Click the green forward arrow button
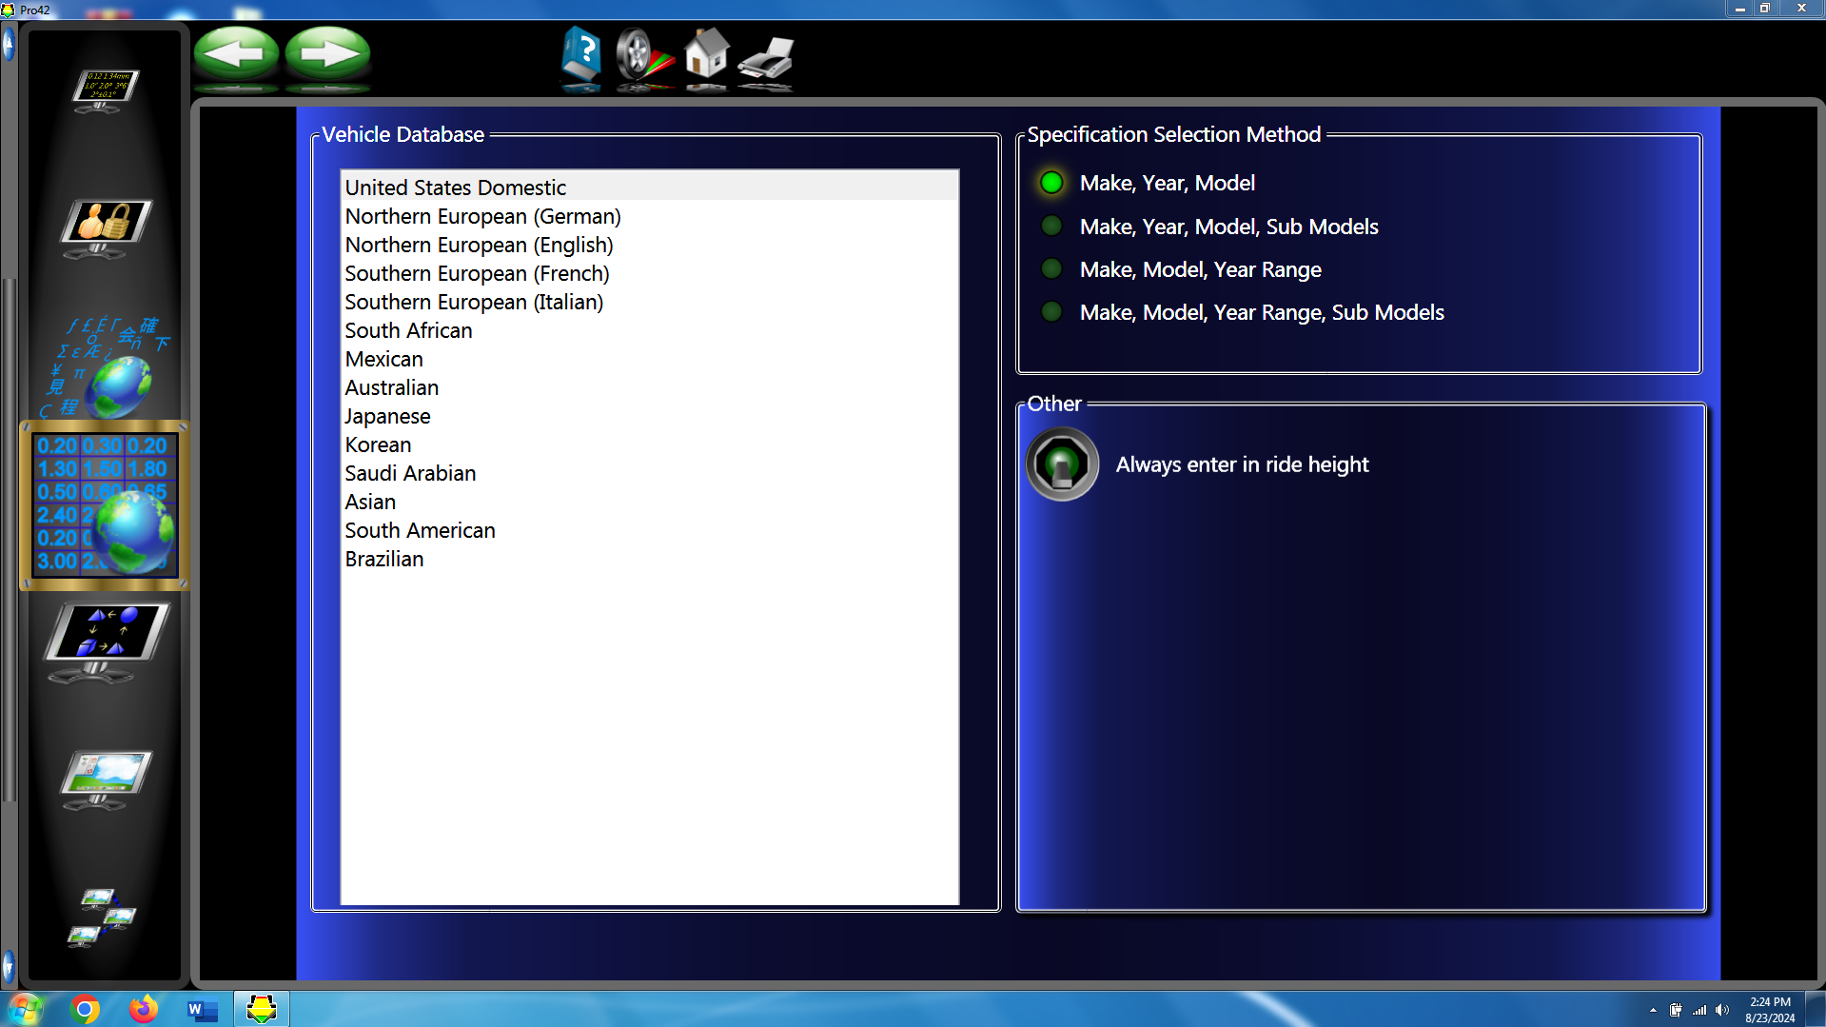 point(327,53)
